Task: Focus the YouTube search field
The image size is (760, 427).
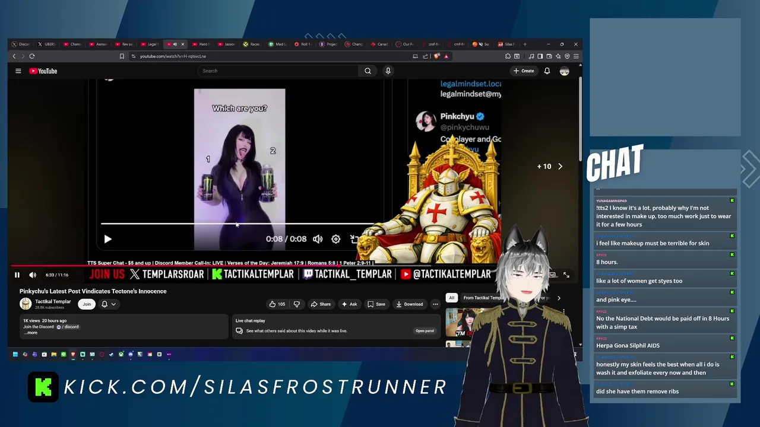Action: coord(279,71)
